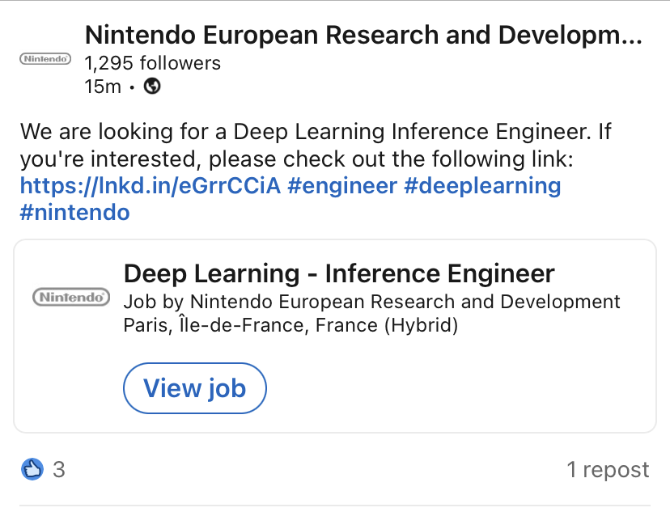Click "Job by Nintendo European Research" text
670x512 pixels.
[x=371, y=302]
